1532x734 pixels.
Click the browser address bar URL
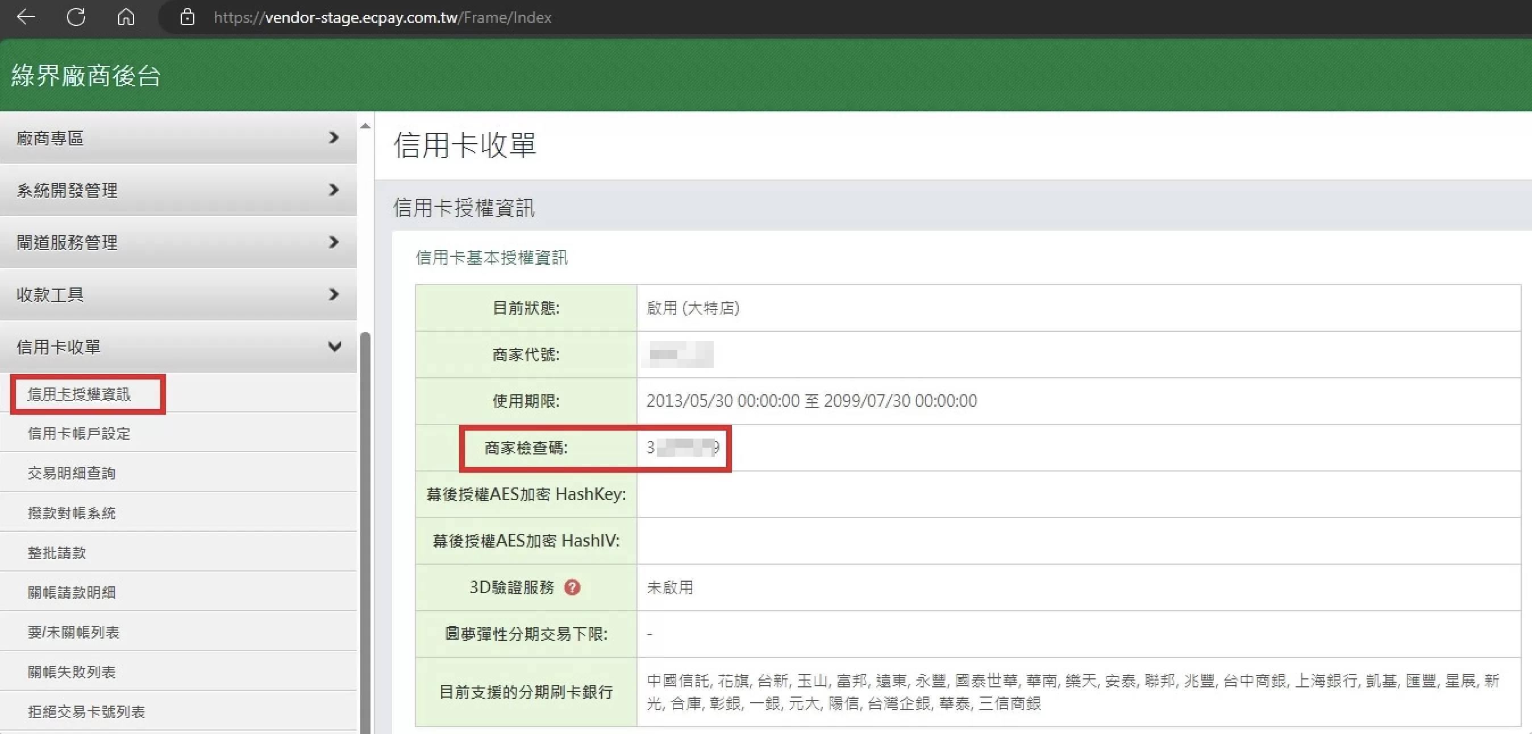[x=382, y=17]
